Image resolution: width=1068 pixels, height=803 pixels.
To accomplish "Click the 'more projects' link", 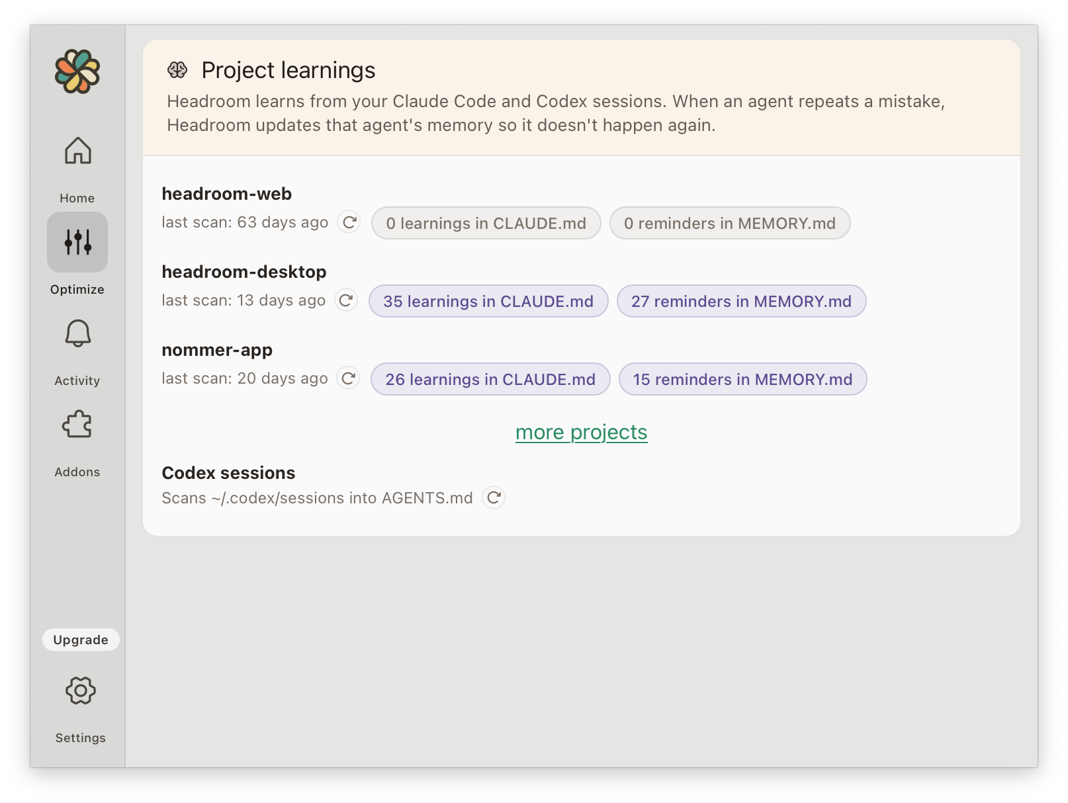I will (x=582, y=432).
